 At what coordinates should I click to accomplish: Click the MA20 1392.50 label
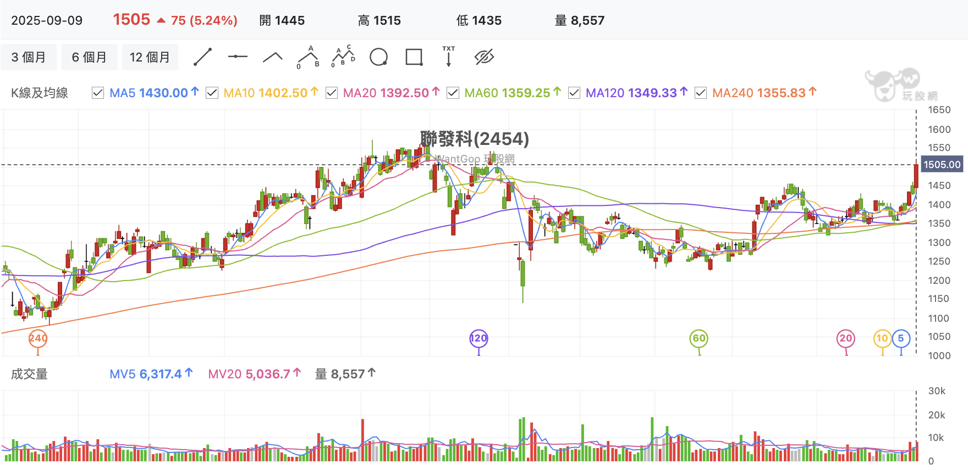391,93
